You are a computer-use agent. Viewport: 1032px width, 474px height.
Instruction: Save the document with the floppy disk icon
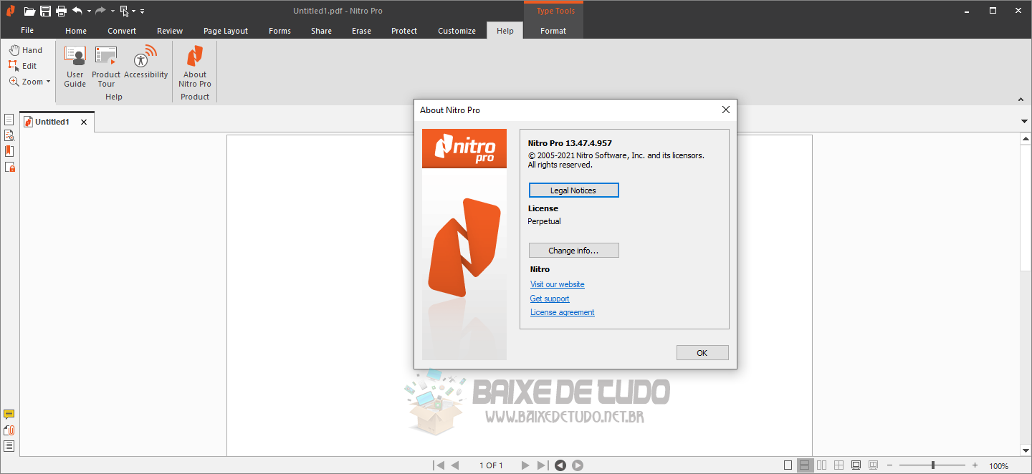tap(46, 11)
